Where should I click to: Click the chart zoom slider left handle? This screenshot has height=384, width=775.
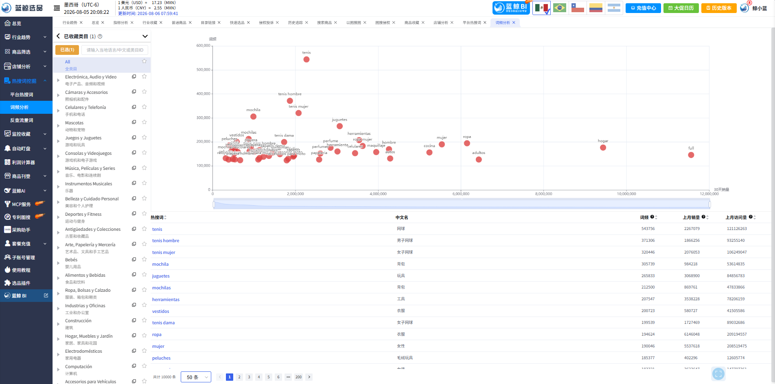214,204
